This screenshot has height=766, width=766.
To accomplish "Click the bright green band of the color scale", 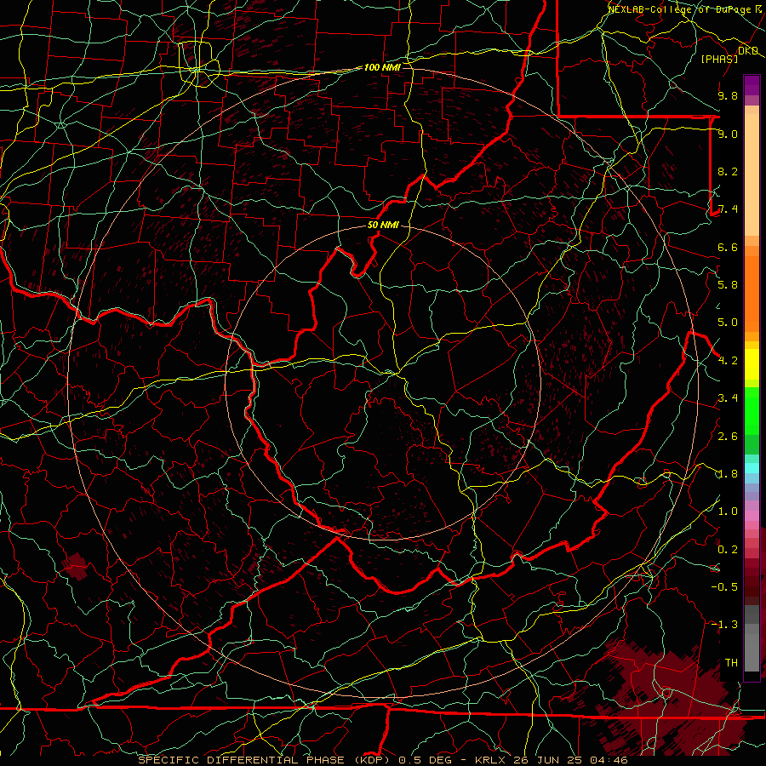I will click(x=752, y=410).
